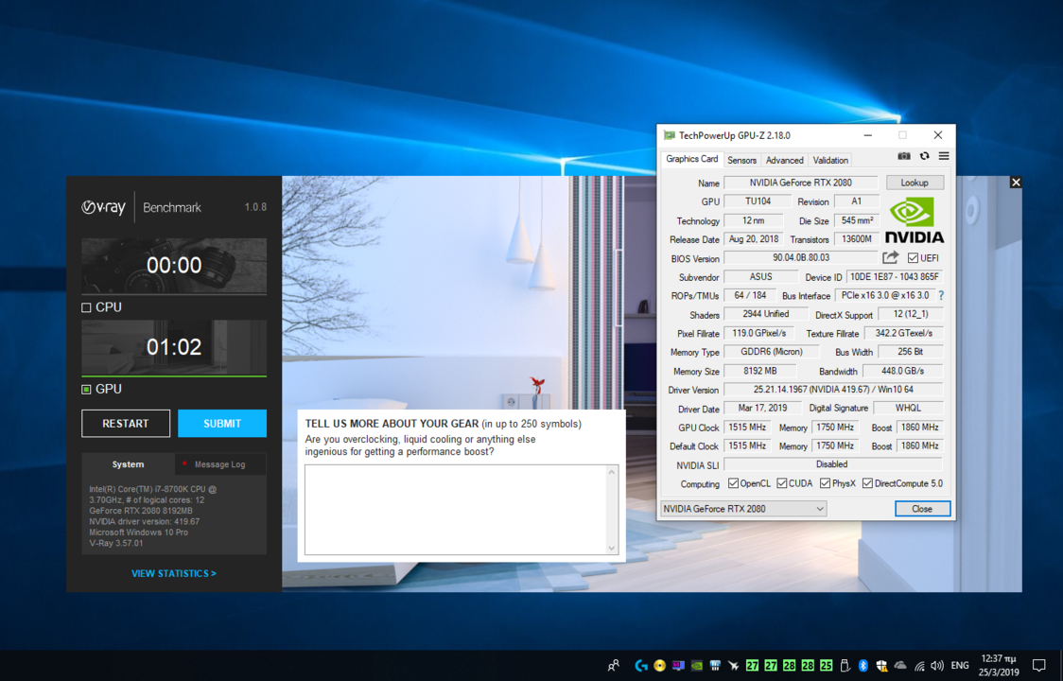Click the SUBMIT button
Image resolution: width=1063 pixels, height=681 pixels.
pos(221,423)
